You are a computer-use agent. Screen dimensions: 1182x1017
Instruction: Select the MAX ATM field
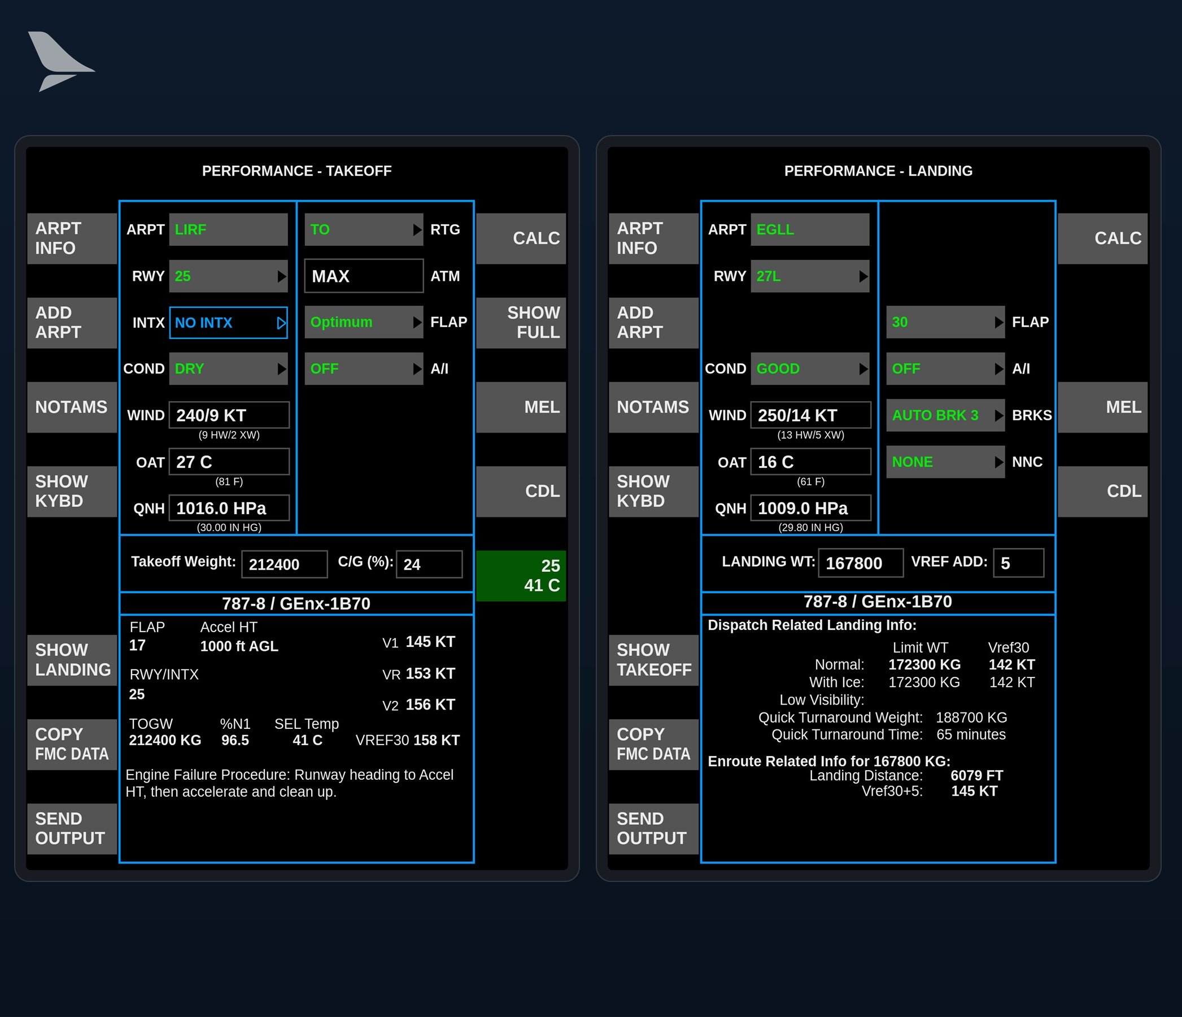[x=364, y=276]
